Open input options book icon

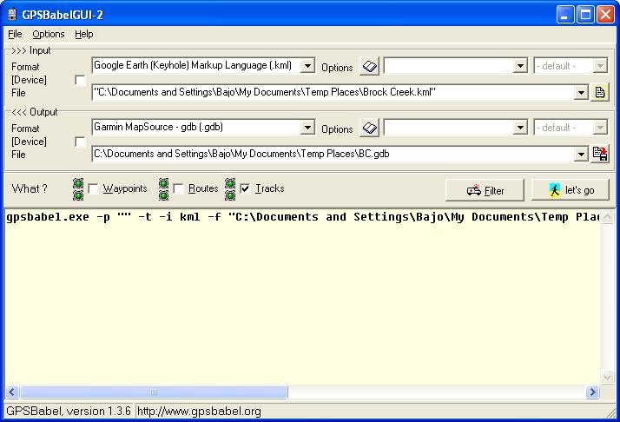pos(369,66)
